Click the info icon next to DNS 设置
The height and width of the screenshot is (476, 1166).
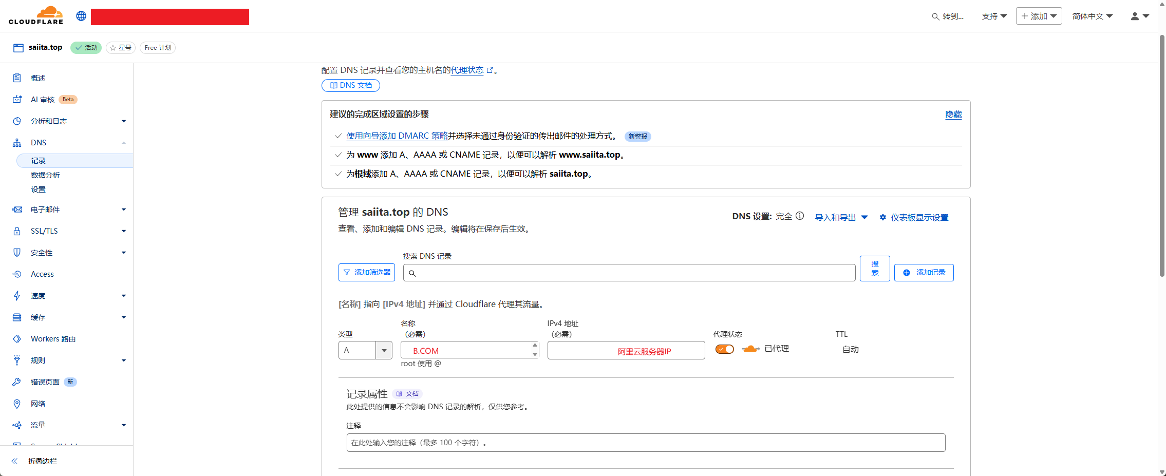tap(800, 216)
